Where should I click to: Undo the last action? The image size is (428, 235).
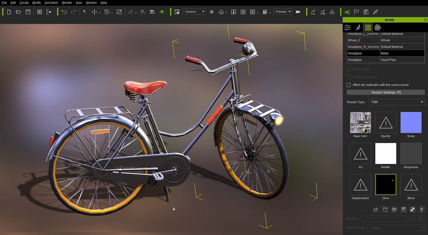(x=64, y=12)
